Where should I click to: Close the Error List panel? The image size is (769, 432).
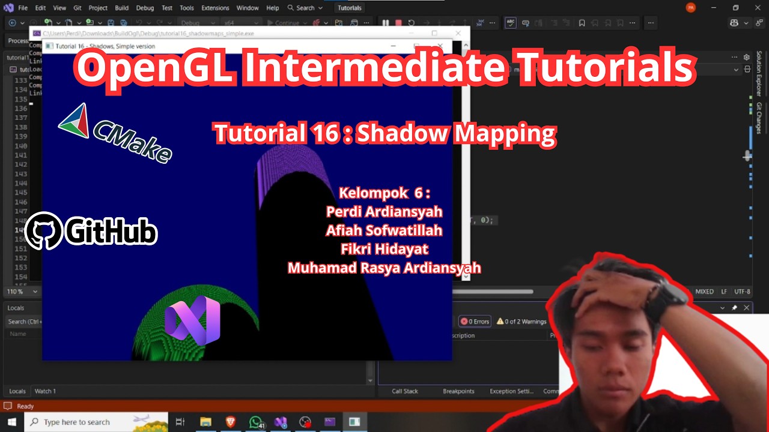(747, 308)
